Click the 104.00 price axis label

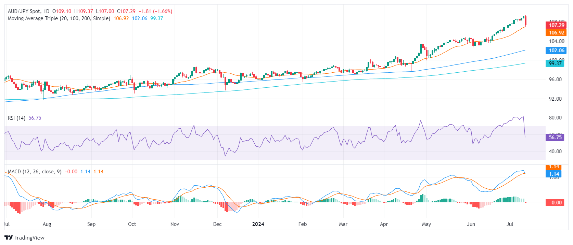[557, 41]
